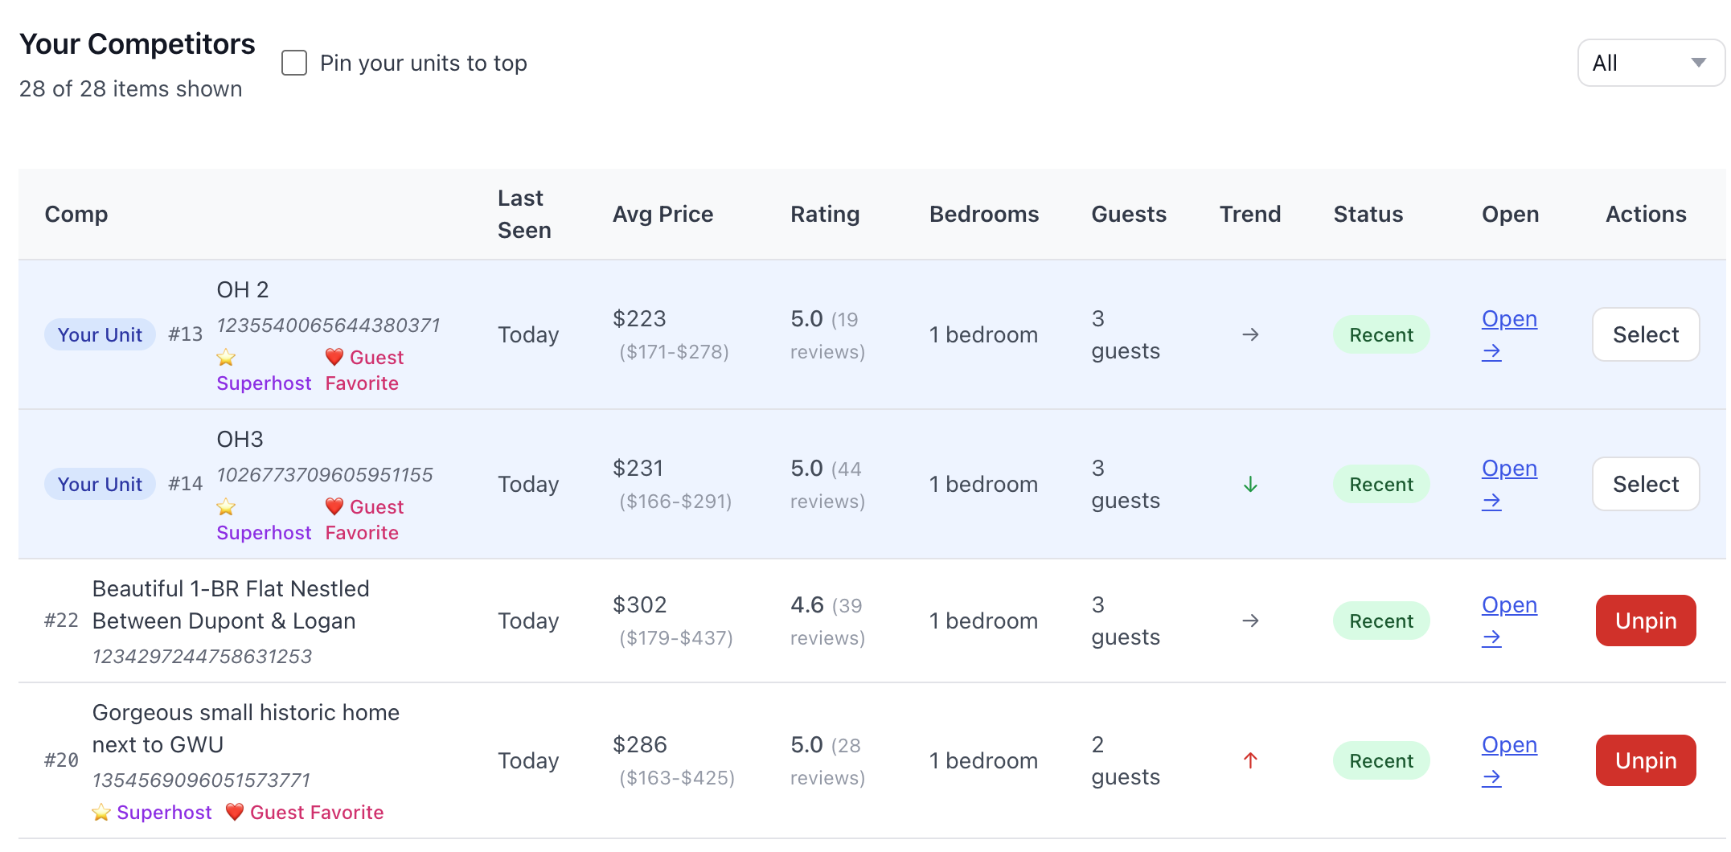Screen dimensions: 1731x852
Task: Click the flat trend arrow for Beautiful 1-BR Flat
Action: click(x=1250, y=621)
